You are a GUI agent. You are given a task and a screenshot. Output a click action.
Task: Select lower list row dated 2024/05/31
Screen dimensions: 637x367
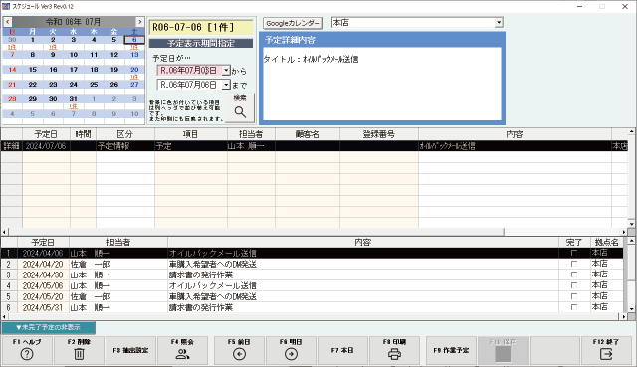click(x=312, y=307)
